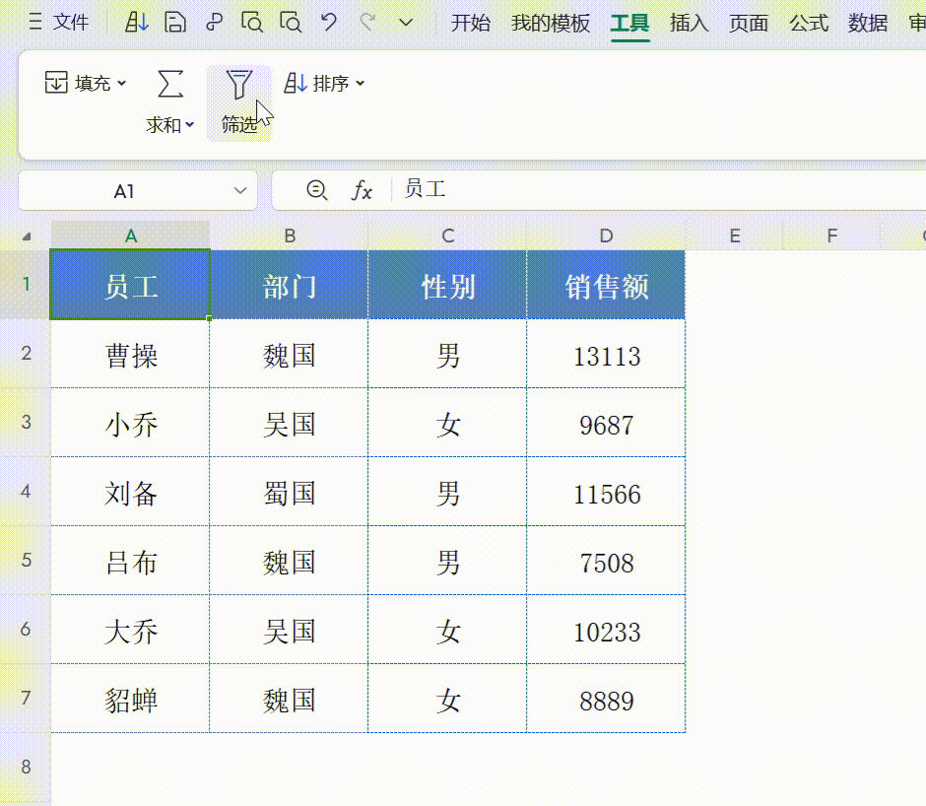Select column E header
Viewport: 926px width, 806px height.
point(735,235)
